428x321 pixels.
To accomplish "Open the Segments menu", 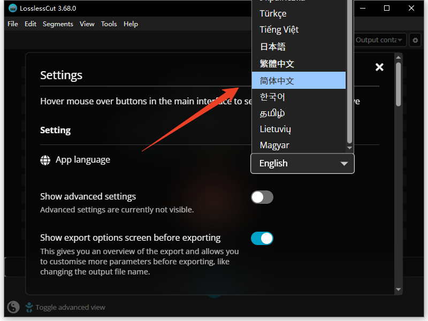I will click(x=58, y=24).
